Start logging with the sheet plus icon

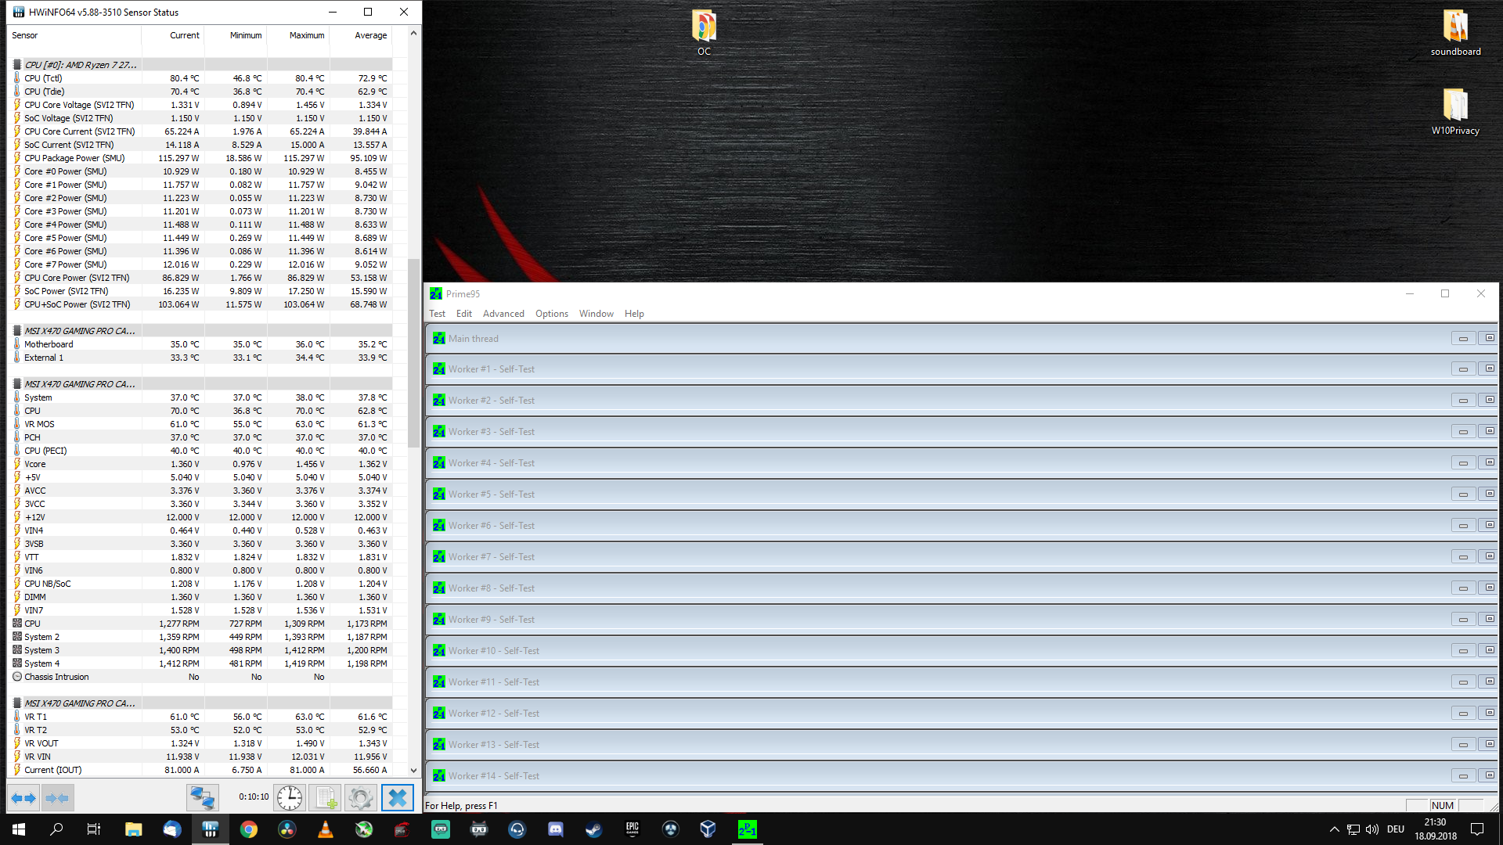[325, 798]
